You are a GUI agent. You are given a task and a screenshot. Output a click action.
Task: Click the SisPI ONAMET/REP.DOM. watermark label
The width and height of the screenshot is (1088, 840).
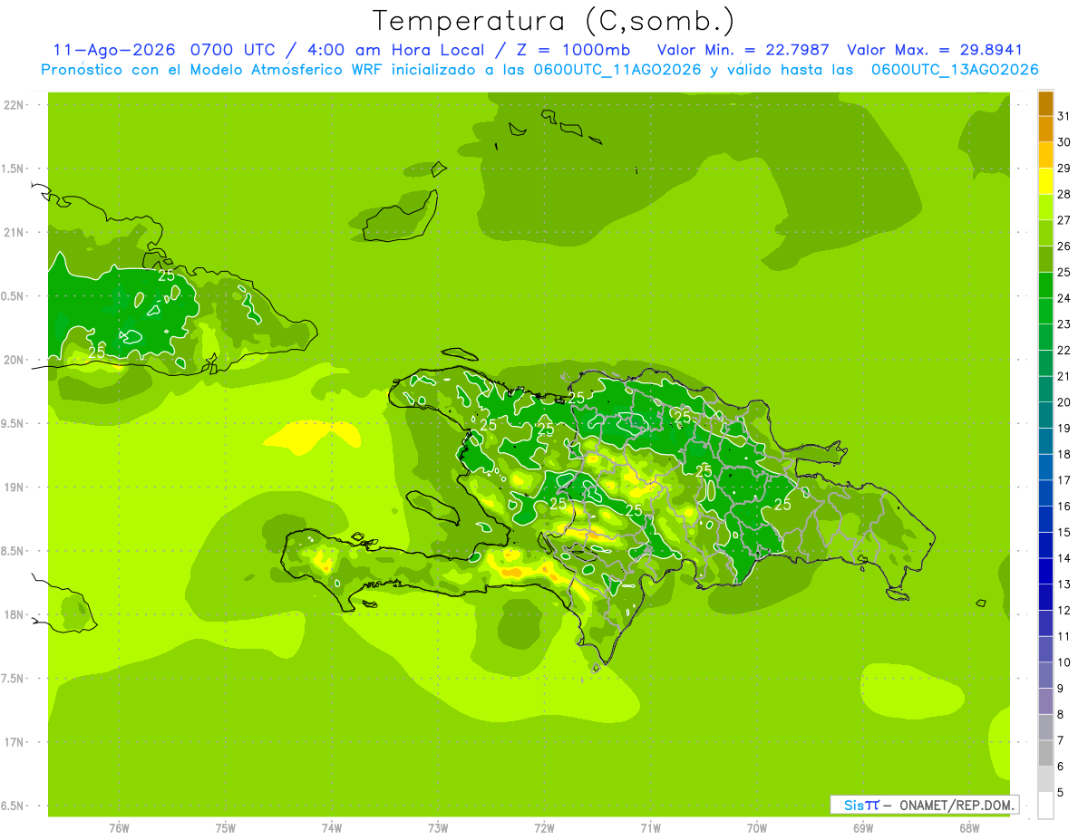click(925, 805)
